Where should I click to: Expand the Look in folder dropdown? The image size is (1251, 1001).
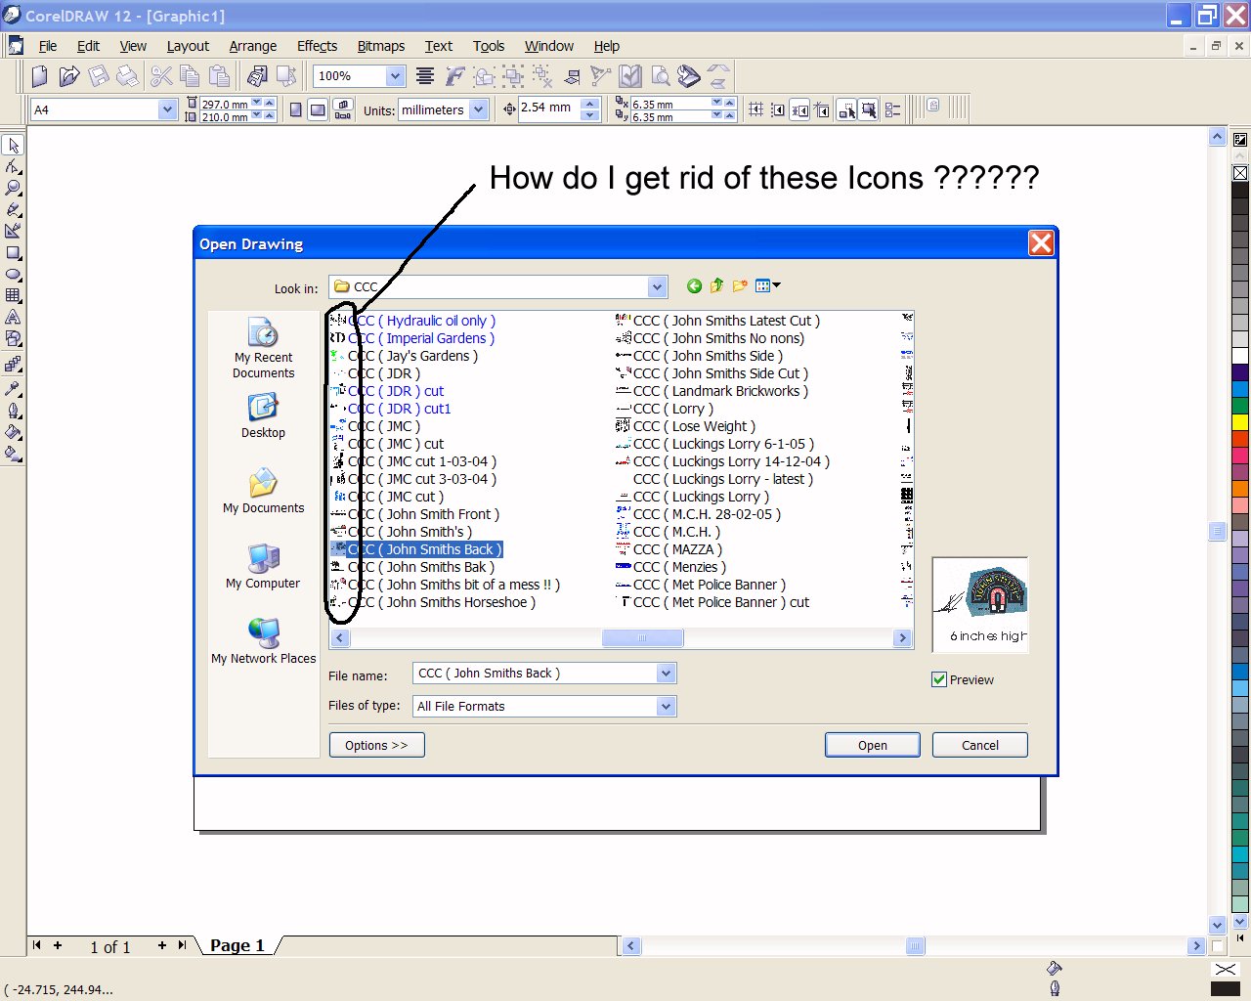click(x=657, y=287)
